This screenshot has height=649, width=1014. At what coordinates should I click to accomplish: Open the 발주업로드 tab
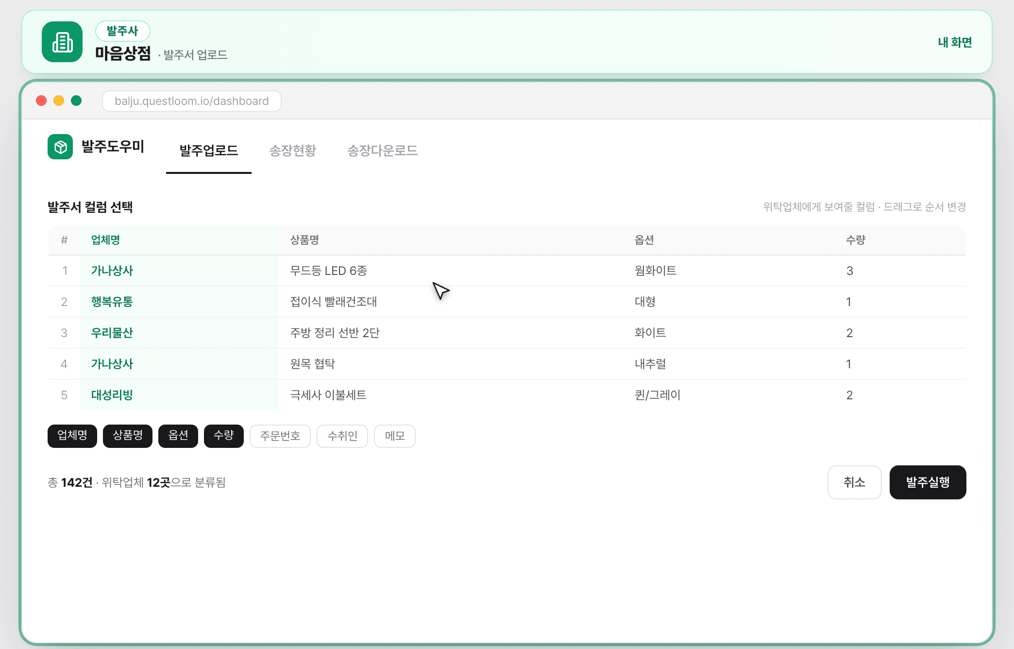(209, 151)
